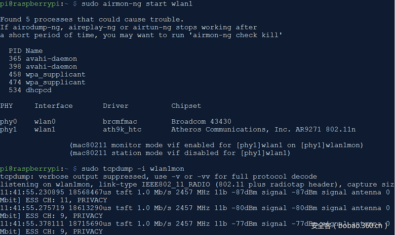This screenshot has height=235, width=395.
Task: Click PID 398 in the process list
Action: [15, 67]
